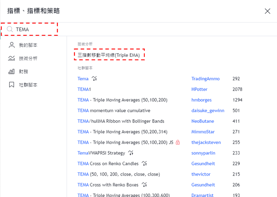The image size is (277, 197).
Task: Click the red lock icon on JS script
Action: [x=178, y=142]
